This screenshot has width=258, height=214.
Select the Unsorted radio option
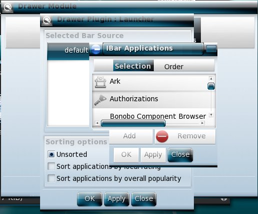click(52, 154)
